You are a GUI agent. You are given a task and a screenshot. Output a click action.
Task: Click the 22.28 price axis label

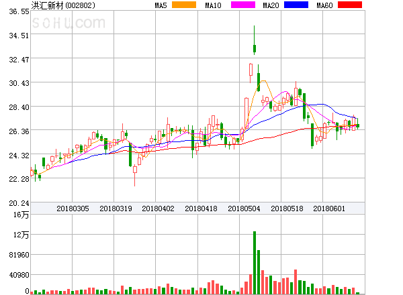(x=19, y=179)
